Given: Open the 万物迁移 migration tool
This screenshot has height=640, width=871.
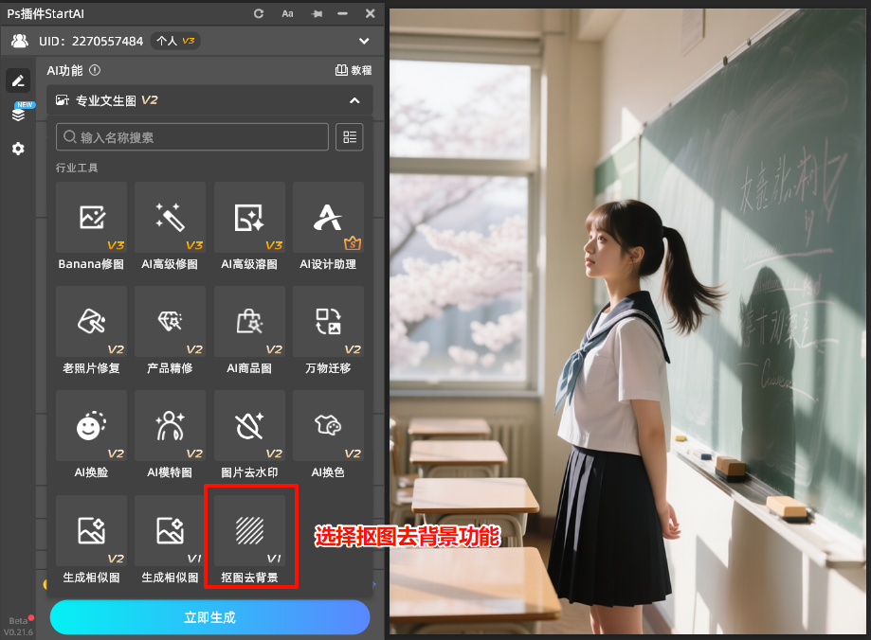Looking at the screenshot, I should pos(328,321).
